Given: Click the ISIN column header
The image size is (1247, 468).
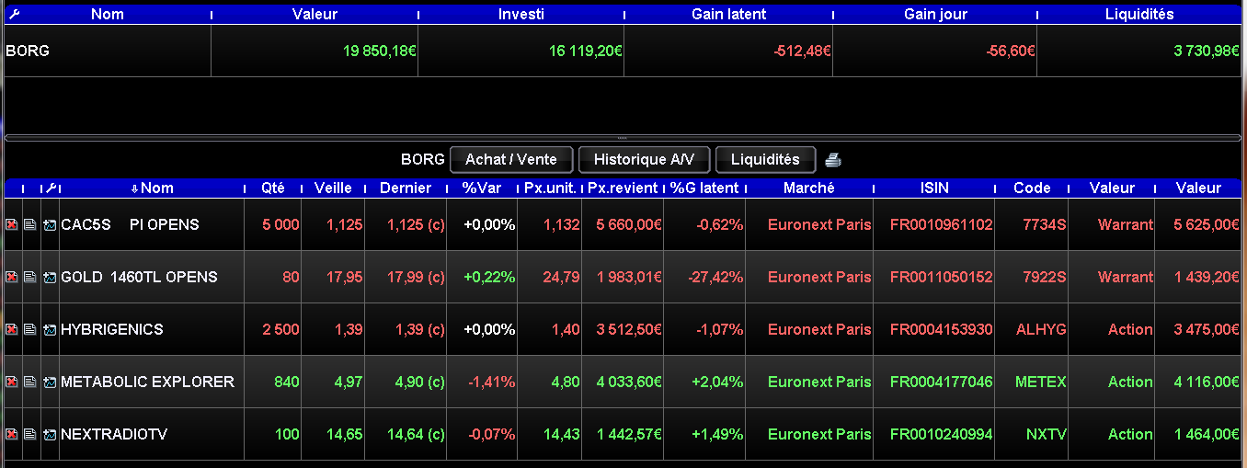Looking at the screenshot, I should click(x=934, y=188).
